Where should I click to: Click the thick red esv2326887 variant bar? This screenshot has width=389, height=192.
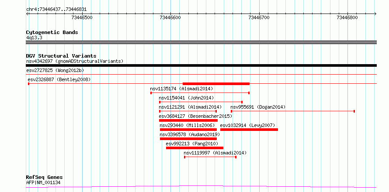click(216, 84)
